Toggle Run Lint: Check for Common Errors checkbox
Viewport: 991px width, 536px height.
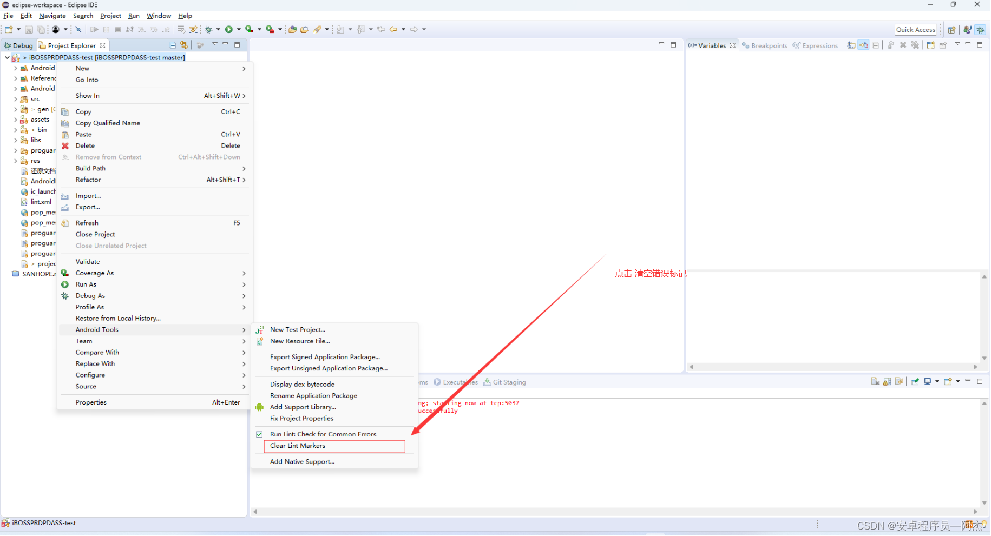[259, 434]
